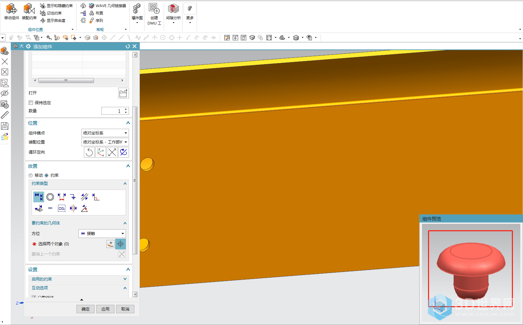Click the save icon in the left sidebar
Image resolution: width=523 pixels, height=325 pixels.
click(x=5, y=126)
